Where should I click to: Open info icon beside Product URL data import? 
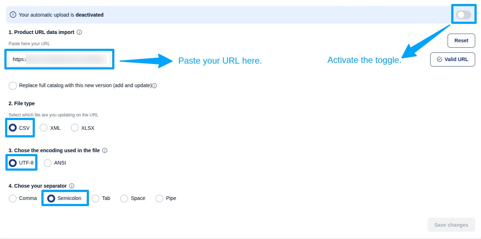pos(79,32)
